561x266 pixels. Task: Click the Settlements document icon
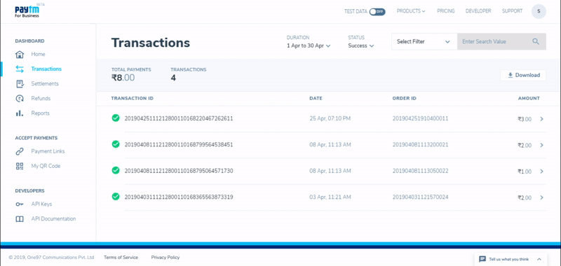[x=20, y=83]
